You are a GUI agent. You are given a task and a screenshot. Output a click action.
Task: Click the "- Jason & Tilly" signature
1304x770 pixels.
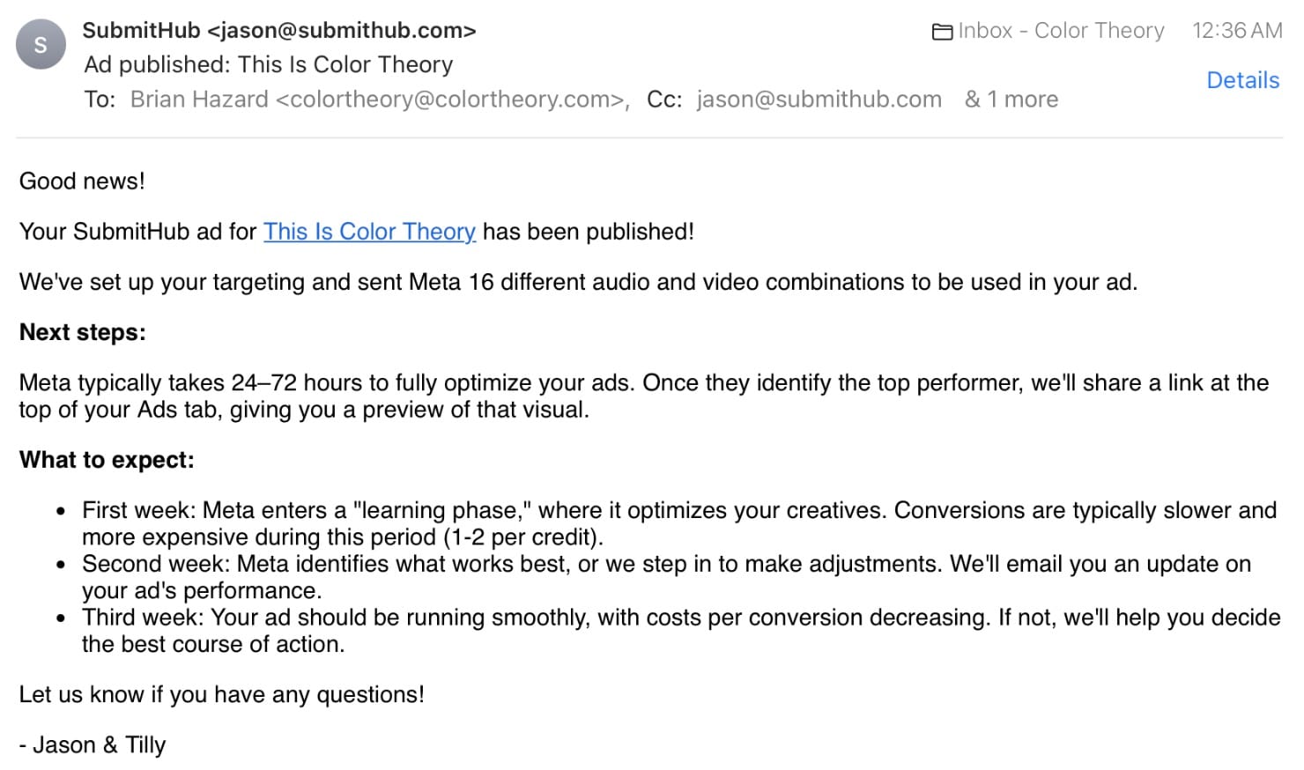click(x=93, y=745)
